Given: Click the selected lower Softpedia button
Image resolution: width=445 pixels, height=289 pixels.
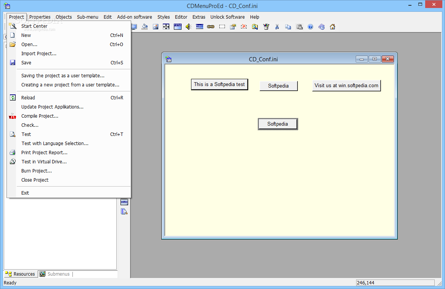Looking at the screenshot, I should (278, 124).
